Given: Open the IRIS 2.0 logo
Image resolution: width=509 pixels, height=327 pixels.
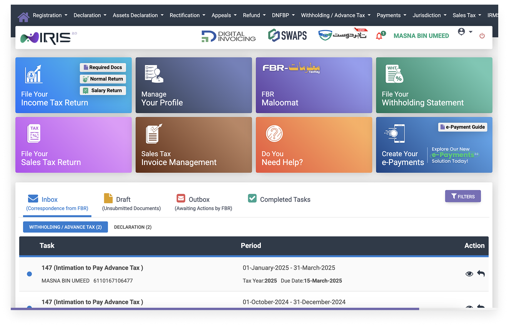Looking at the screenshot, I should point(48,38).
